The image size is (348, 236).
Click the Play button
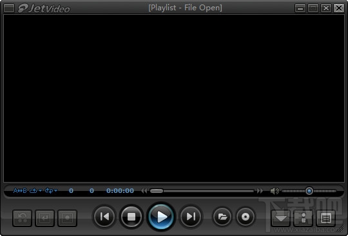point(161,217)
